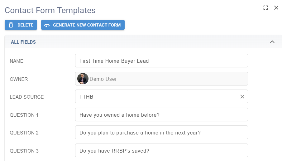Click the OWNER field label
The image size is (282, 161).
pyautogui.click(x=19, y=79)
